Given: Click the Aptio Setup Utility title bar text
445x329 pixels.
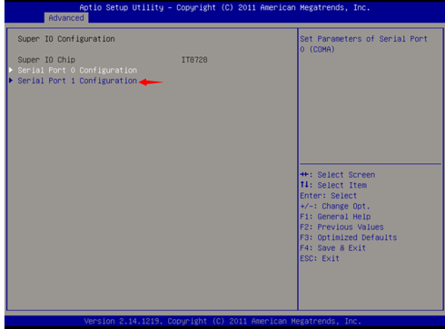Looking at the screenshot, I should [x=224, y=7].
